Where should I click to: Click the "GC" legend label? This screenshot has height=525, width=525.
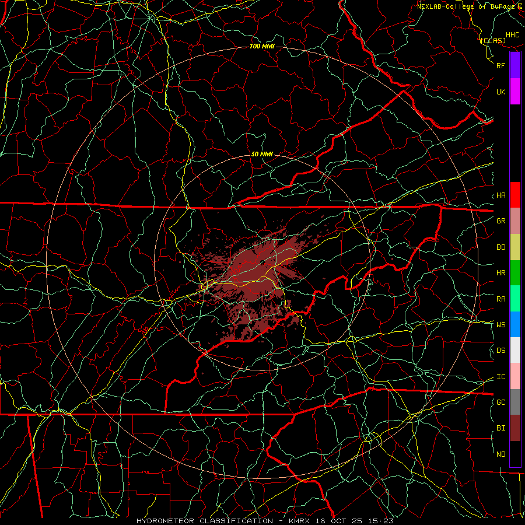click(x=501, y=402)
